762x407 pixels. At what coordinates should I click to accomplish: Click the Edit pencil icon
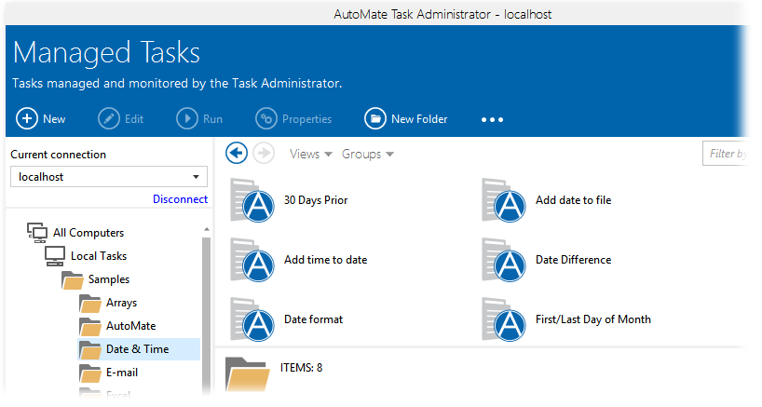pyautogui.click(x=109, y=118)
